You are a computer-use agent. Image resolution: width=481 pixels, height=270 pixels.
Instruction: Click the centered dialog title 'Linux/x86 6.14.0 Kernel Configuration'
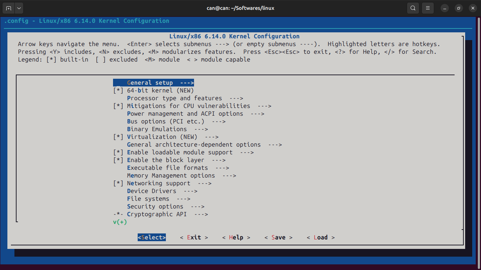(235, 36)
